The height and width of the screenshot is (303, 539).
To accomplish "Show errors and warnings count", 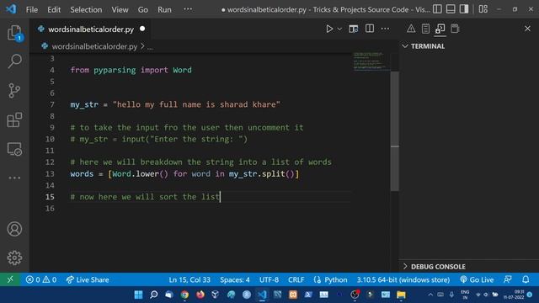I will 41,279.
